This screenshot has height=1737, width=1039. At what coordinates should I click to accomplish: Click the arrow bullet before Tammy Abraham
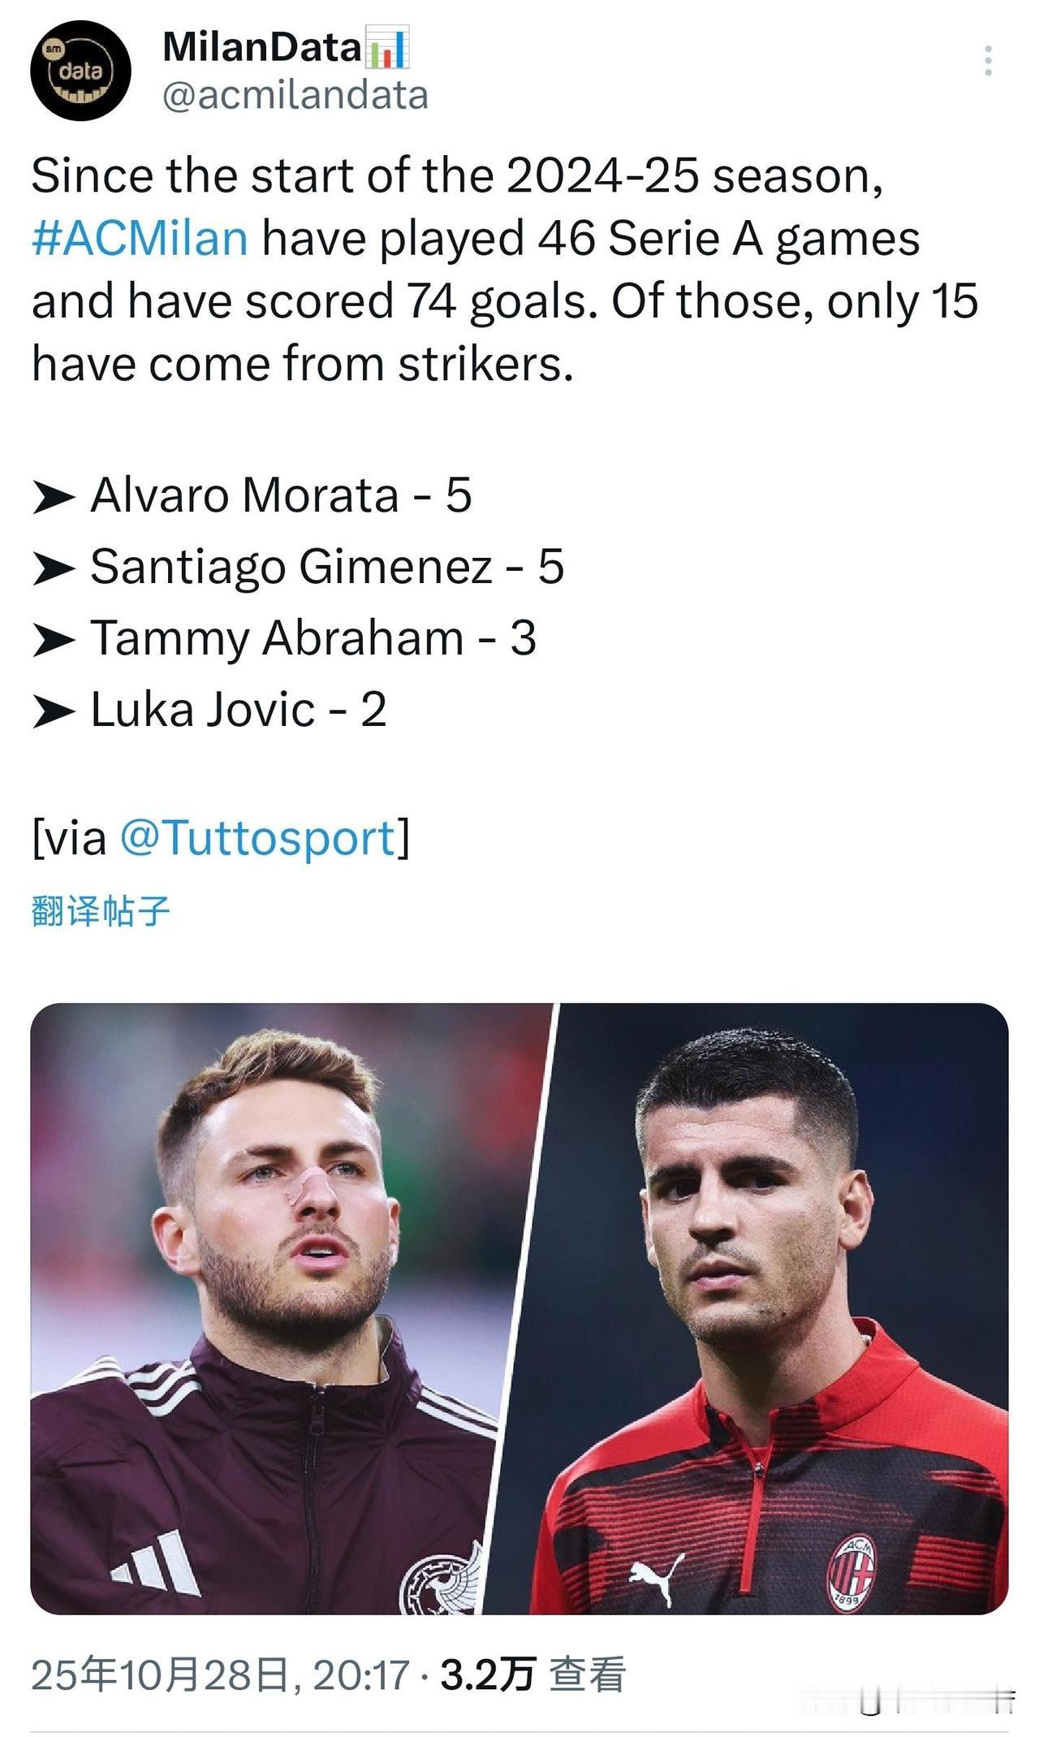click(x=54, y=640)
